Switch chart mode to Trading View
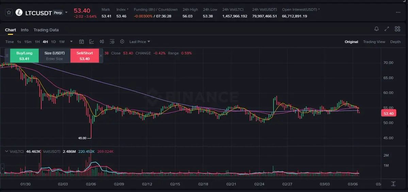 tap(374, 42)
